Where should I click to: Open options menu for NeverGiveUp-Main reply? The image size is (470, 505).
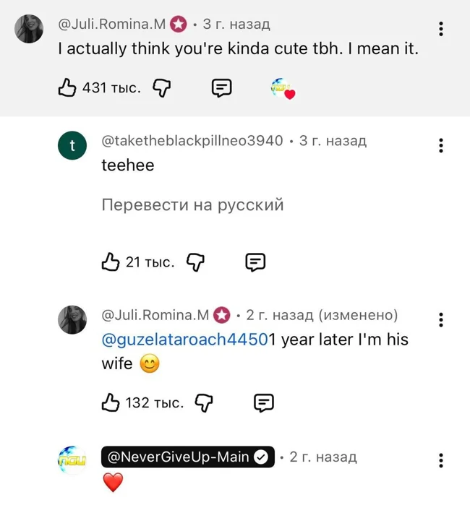[441, 460]
